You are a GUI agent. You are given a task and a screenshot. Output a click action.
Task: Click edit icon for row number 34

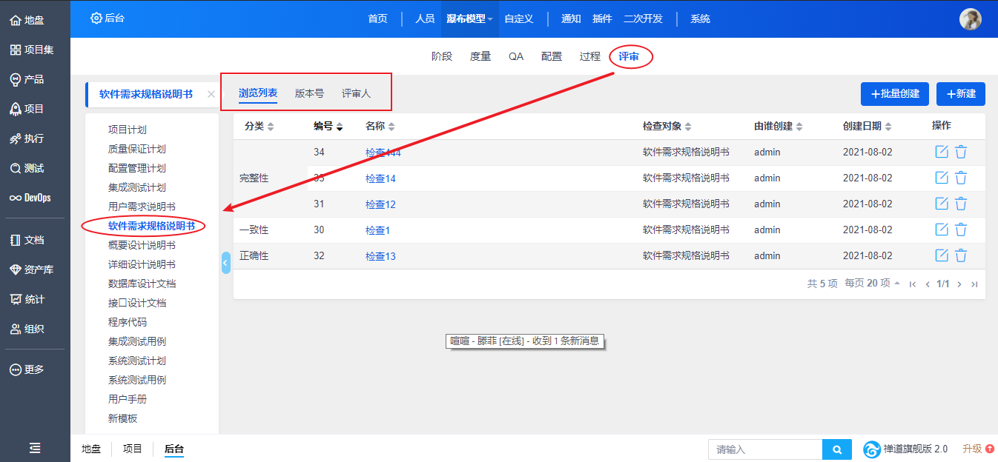(x=942, y=152)
